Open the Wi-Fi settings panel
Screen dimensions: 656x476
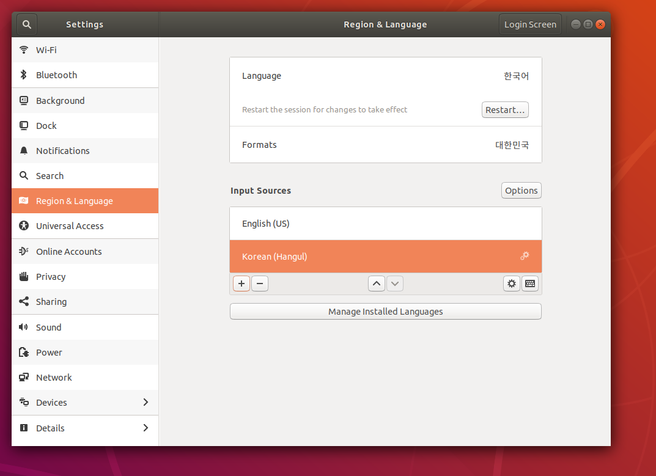[85, 49]
